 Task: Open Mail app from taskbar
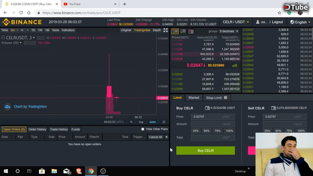(x=67, y=171)
